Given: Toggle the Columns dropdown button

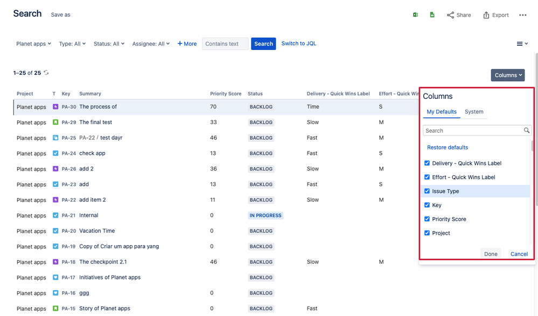Looking at the screenshot, I should 507,75.
